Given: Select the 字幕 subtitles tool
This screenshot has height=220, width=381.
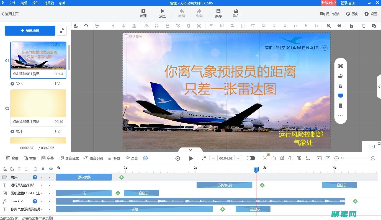Looking at the screenshot, I should [48, 158].
